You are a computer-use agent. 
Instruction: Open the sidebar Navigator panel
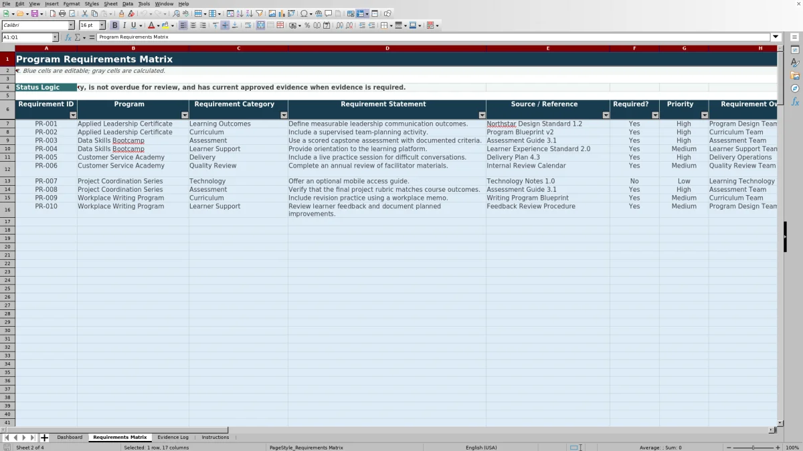tap(795, 88)
